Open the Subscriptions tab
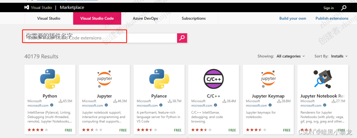This screenshot has width=357, height=138. click(x=194, y=18)
